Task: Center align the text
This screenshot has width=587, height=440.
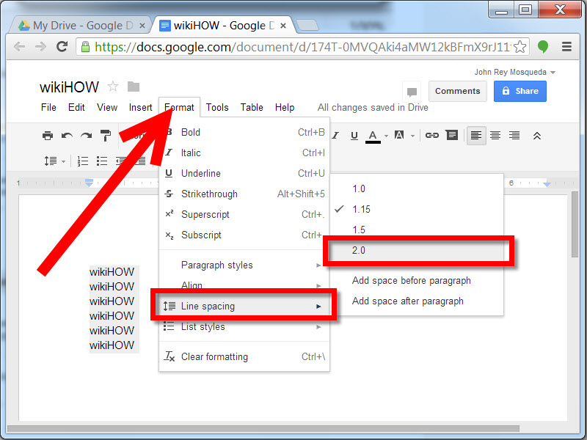Action: click(x=495, y=136)
